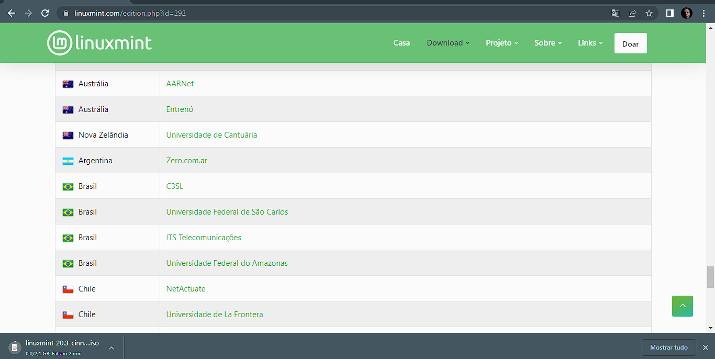
Task: Open the Zero.com.ar mirror link
Action: tap(187, 161)
